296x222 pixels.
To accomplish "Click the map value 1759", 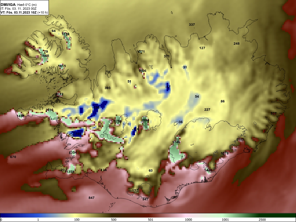I will point(65,34).
